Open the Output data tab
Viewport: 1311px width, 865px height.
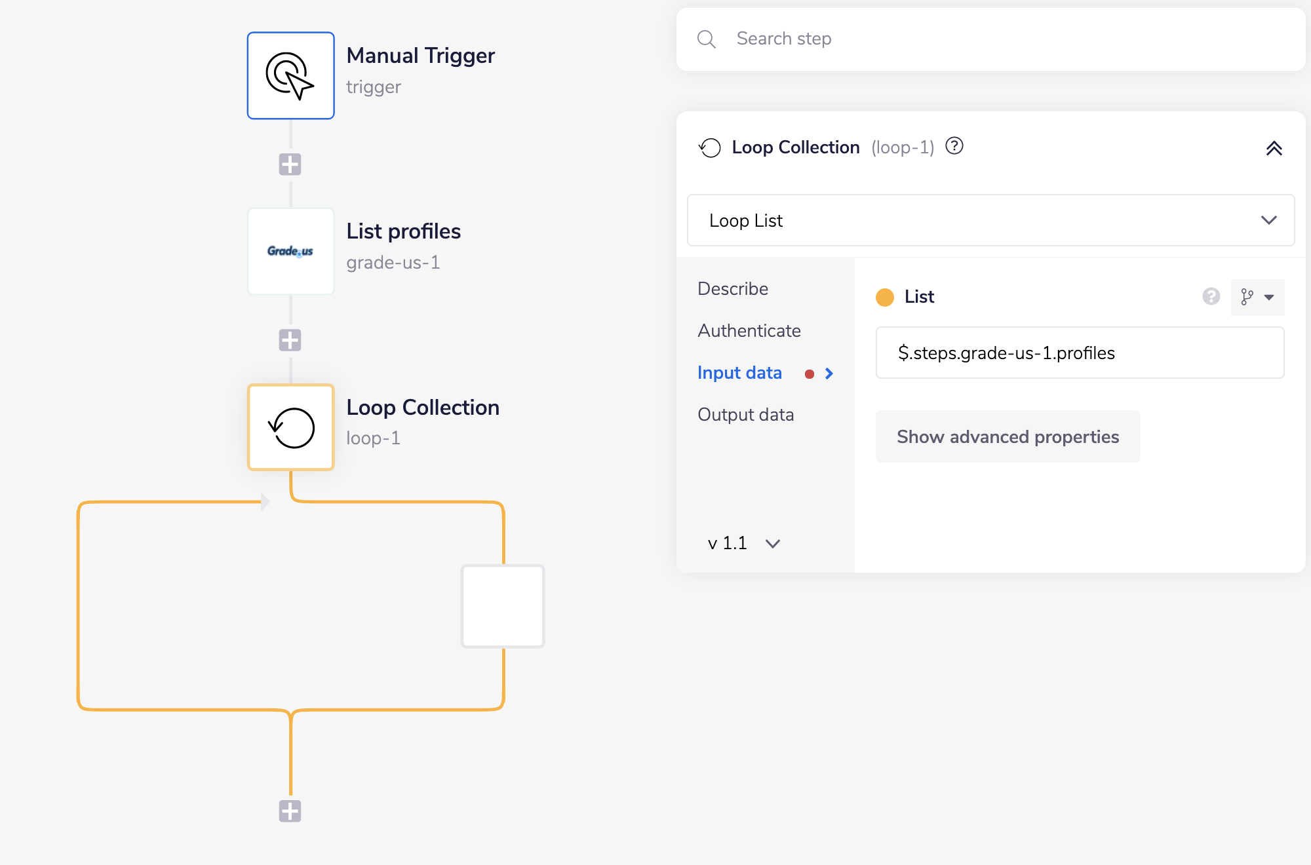pos(745,415)
